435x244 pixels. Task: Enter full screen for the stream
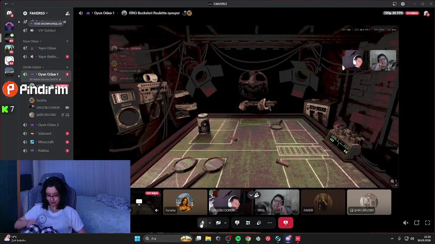point(428,223)
